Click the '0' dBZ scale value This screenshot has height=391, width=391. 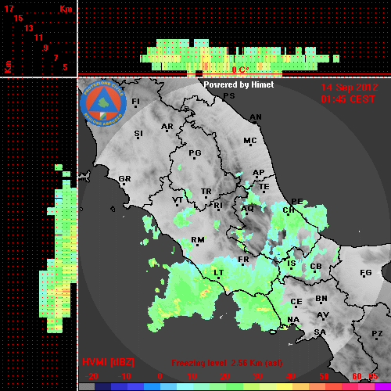pos(160,376)
